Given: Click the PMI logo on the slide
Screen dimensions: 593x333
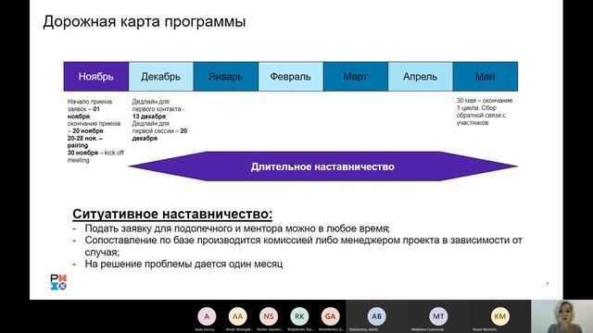Looking at the screenshot, I should click(x=58, y=282).
